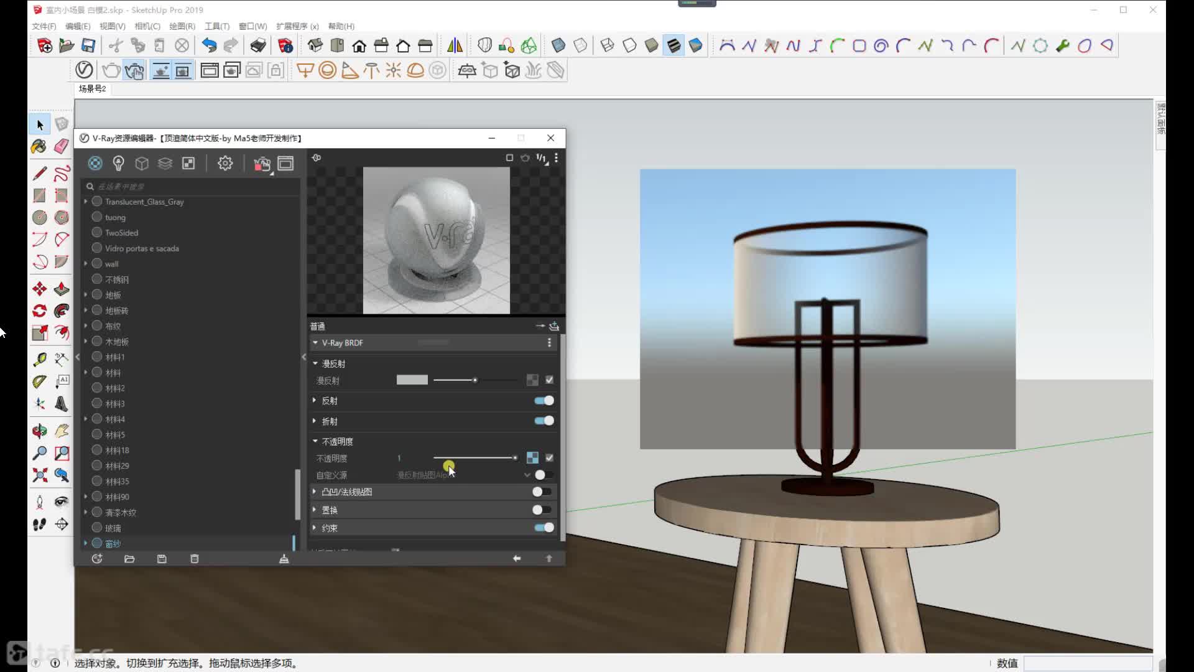The image size is (1194, 672).
Task: Select the Push/Pull tool
Action: click(62, 289)
